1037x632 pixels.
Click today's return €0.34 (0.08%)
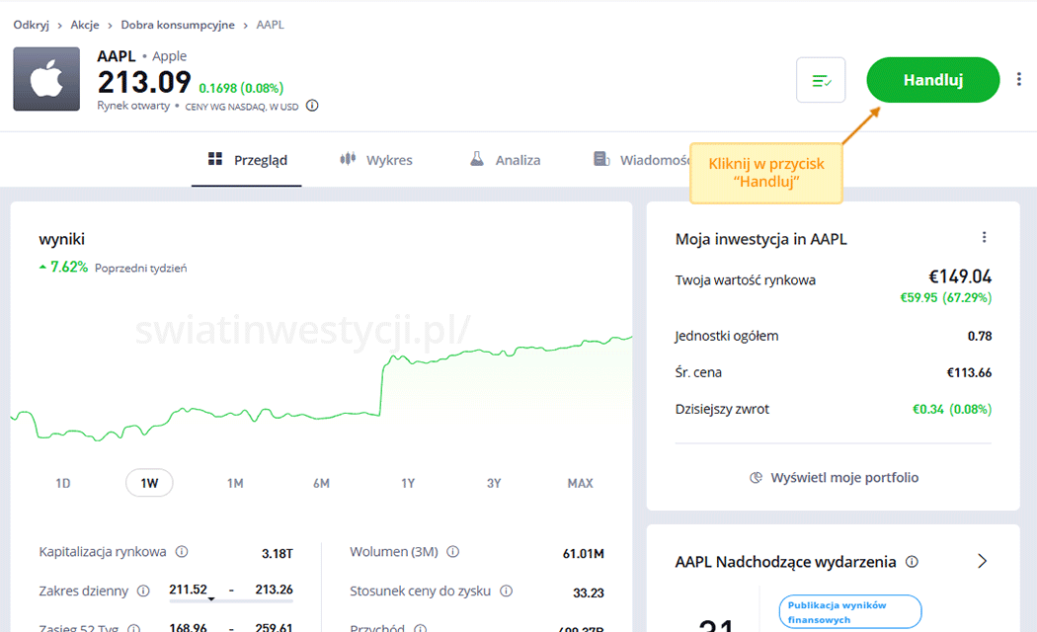pyautogui.click(x=952, y=409)
